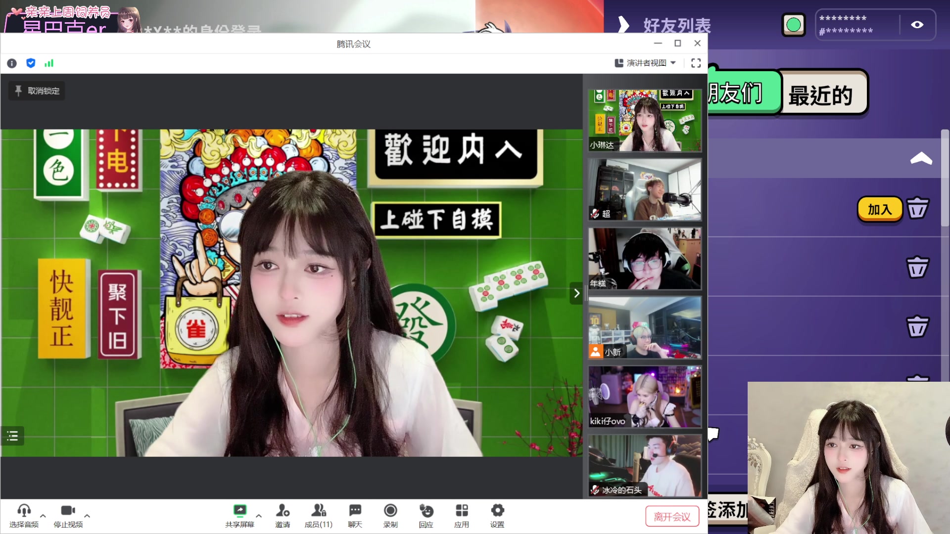Check the green network signal bars
The height and width of the screenshot is (534, 950).
(x=49, y=63)
